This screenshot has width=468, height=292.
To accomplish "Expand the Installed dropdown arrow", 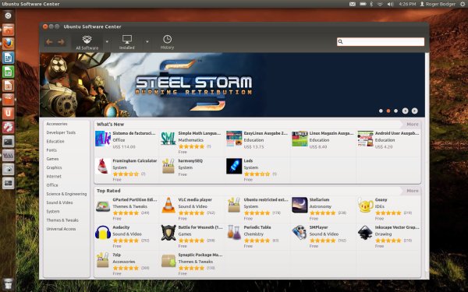I will (147, 42).
